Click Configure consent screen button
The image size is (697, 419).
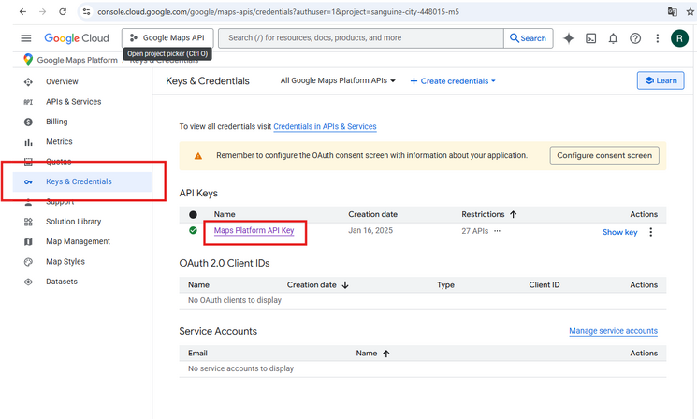click(604, 155)
